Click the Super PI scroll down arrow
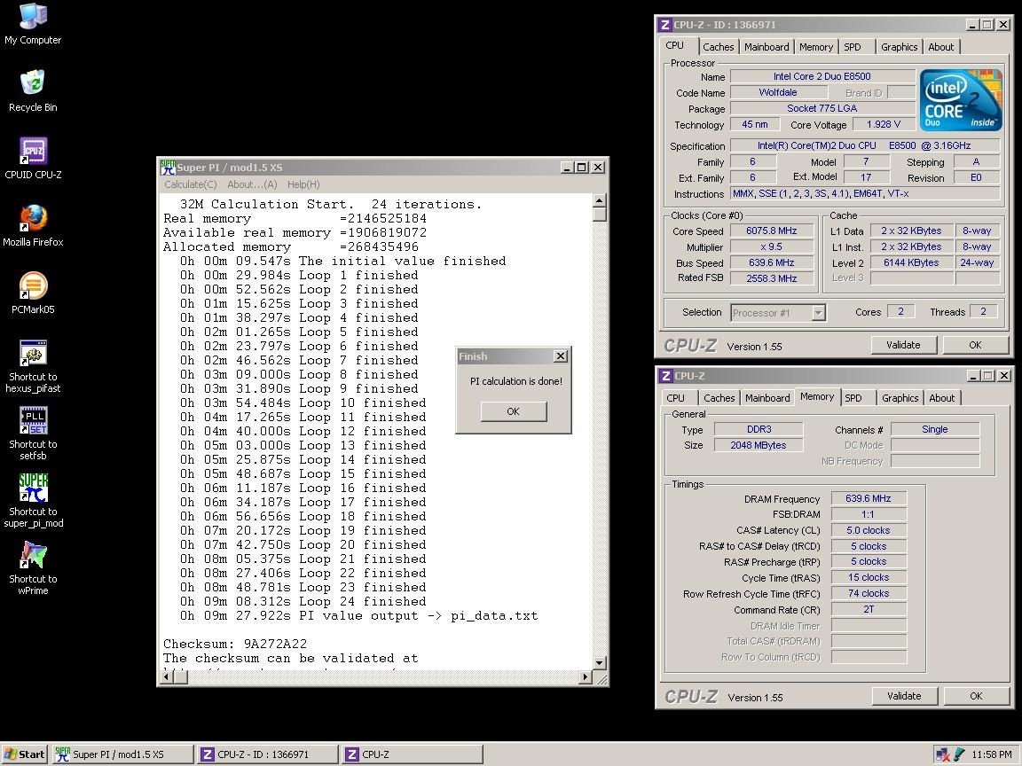Viewport: 1022px width, 766px height. pyautogui.click(x=600, y=662)
